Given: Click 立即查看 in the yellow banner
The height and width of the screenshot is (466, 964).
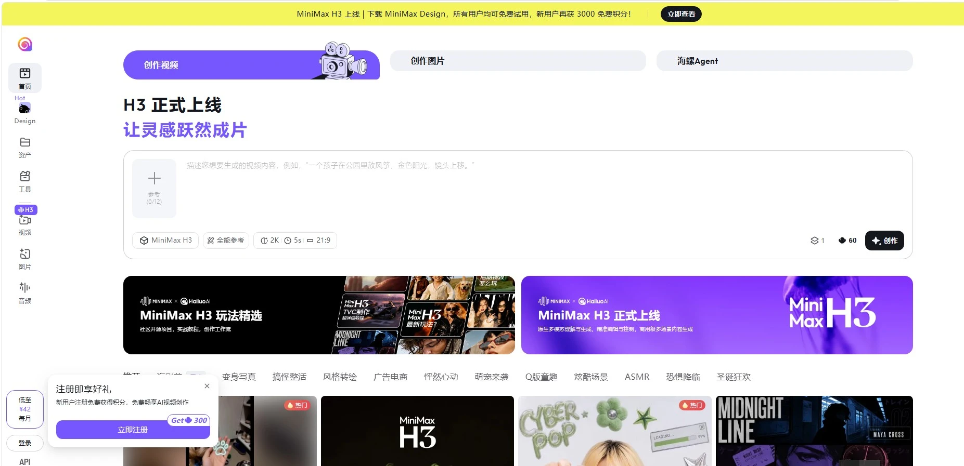Looking at the screenshot, I should [x=681, y=14].
